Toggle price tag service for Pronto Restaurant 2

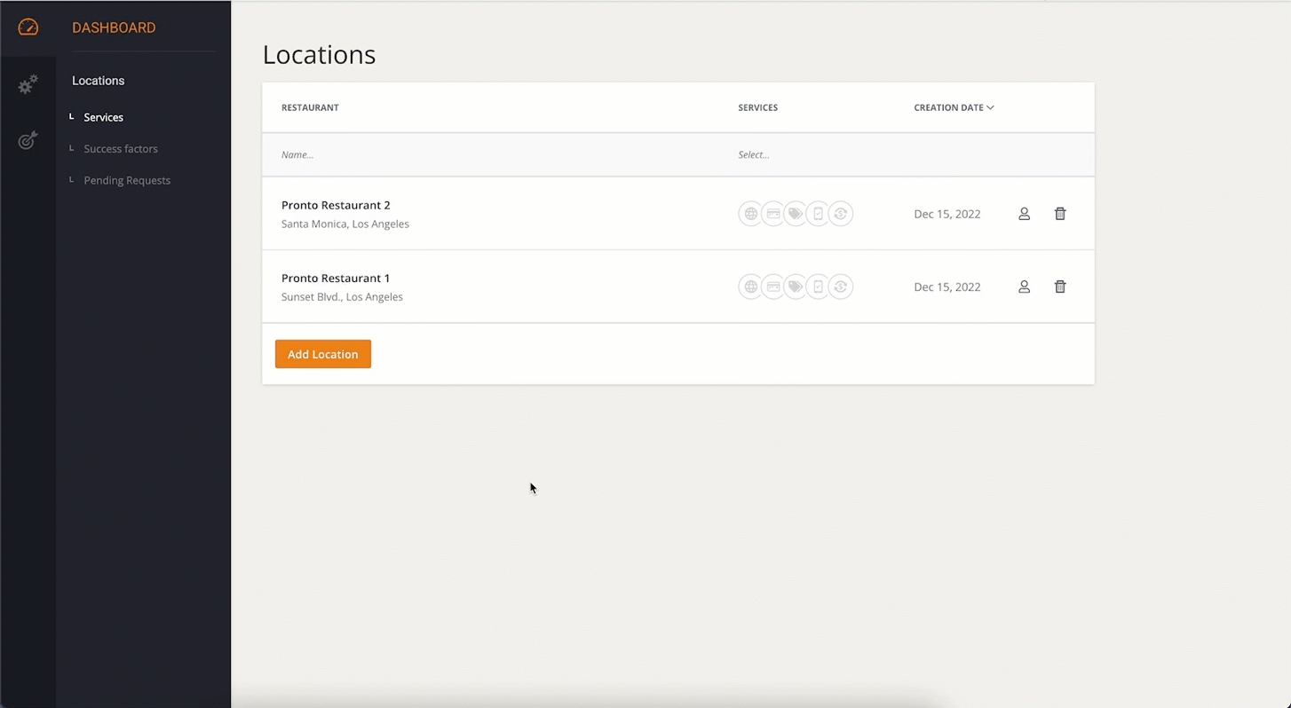pyautogui.click(x=796, y=214)
